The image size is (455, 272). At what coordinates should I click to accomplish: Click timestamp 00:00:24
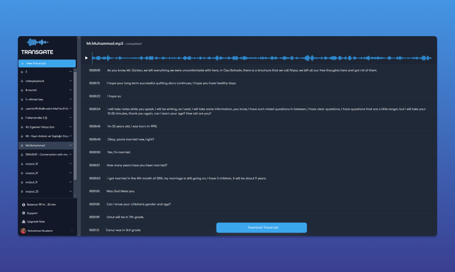pyautogui.click(x=95, y=109)
